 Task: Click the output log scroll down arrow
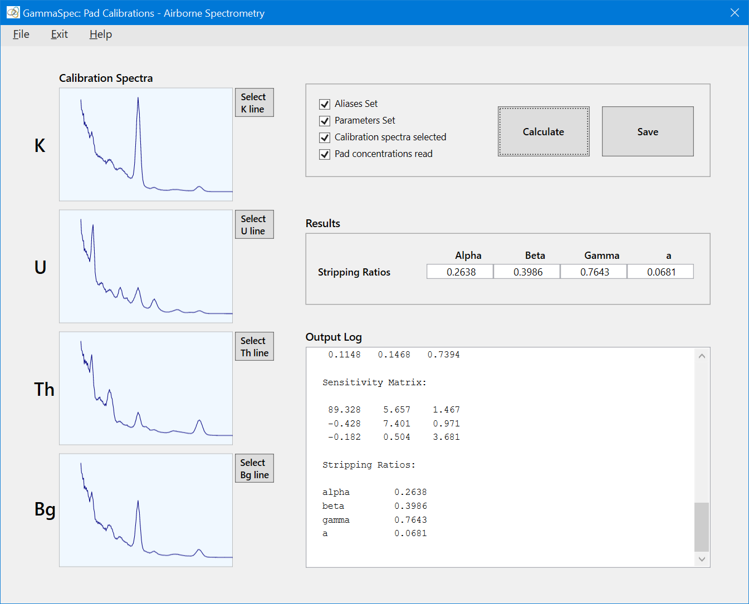(x=702, y=559)
